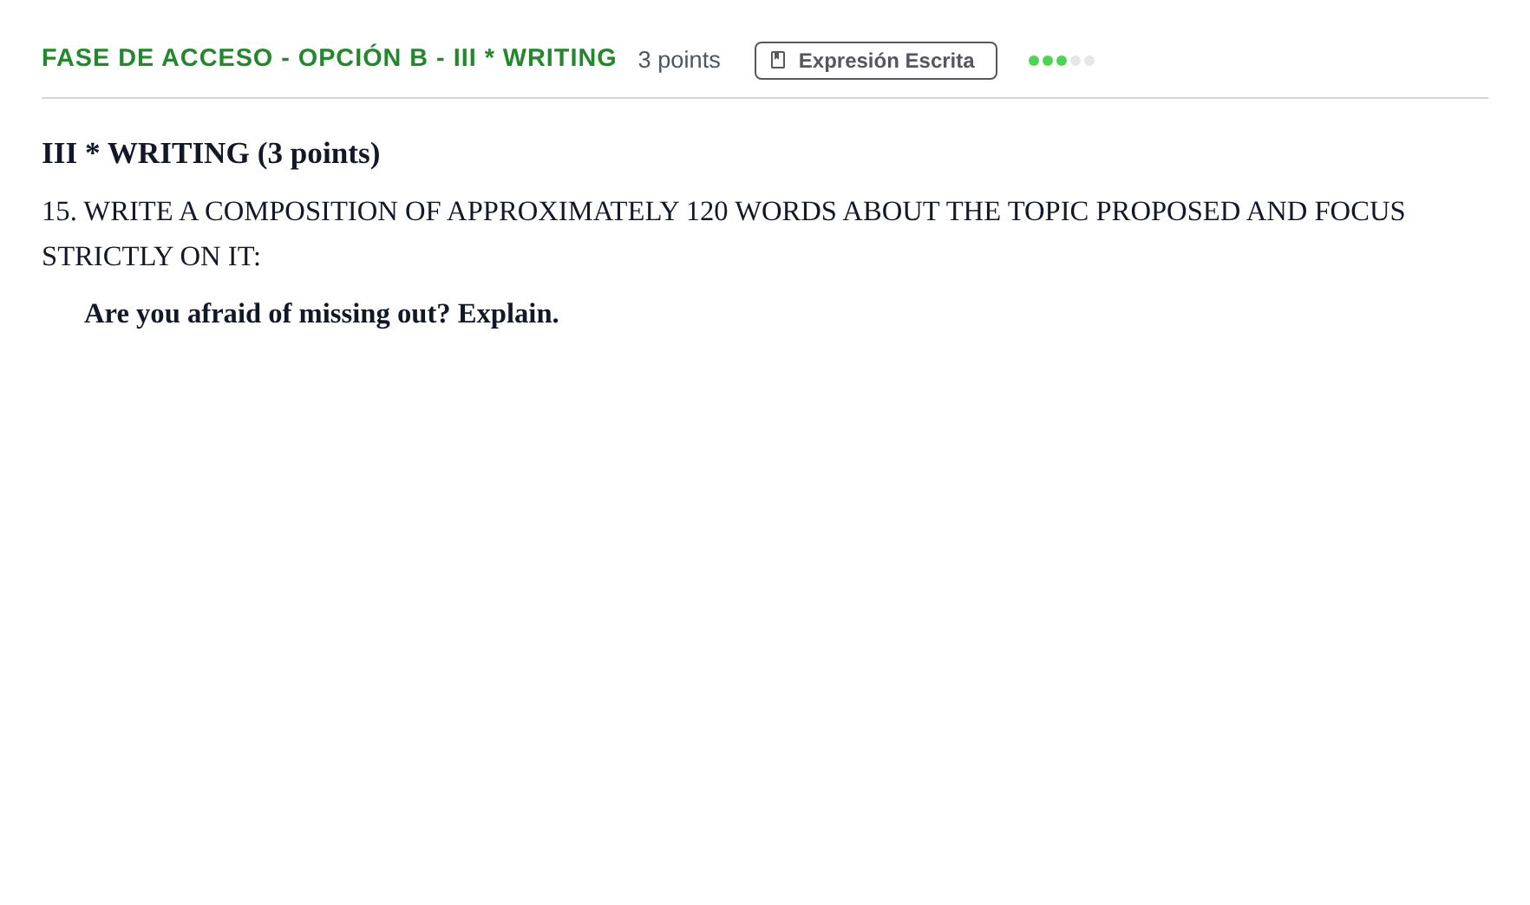The height and width of the screenshot is (905, 1530).
Task: Click the book icon in Expresión Escrita tag
Action: [x=778, y=61]
